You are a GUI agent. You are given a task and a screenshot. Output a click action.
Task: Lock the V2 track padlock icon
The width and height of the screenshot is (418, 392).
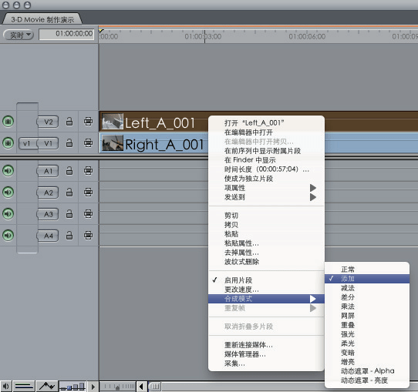(69, 122)
